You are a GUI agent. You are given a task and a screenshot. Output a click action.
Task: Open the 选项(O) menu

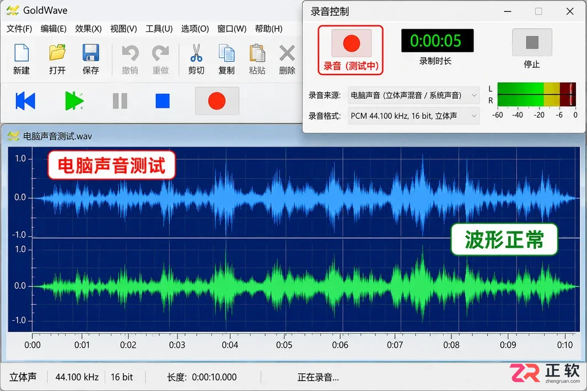195,29
